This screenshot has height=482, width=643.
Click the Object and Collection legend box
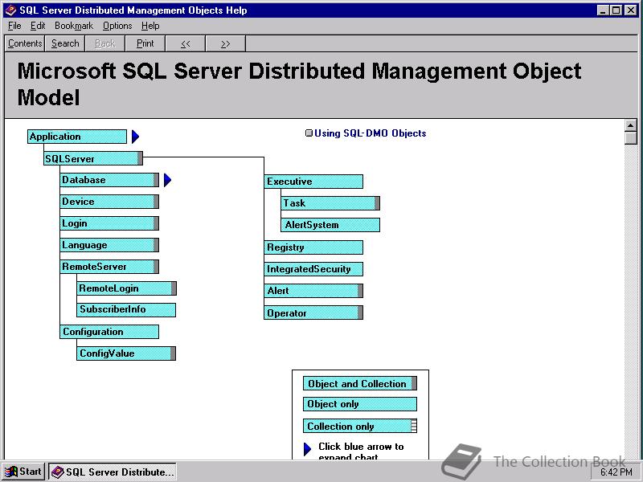point(360,384)
